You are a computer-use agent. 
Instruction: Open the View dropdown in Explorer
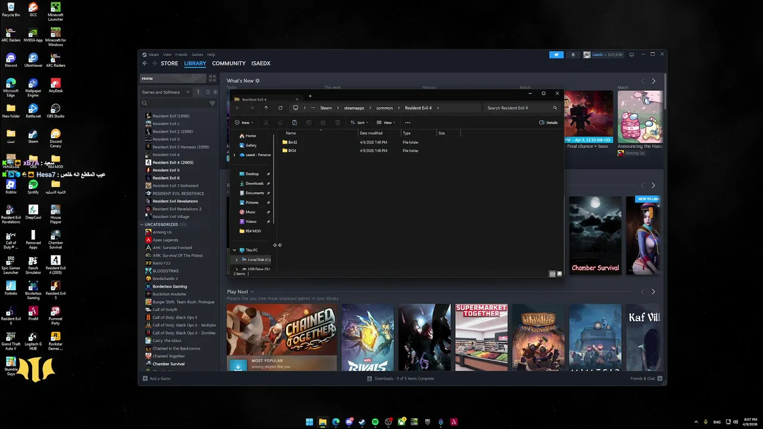pyautogui.click(x=386, y=123)
